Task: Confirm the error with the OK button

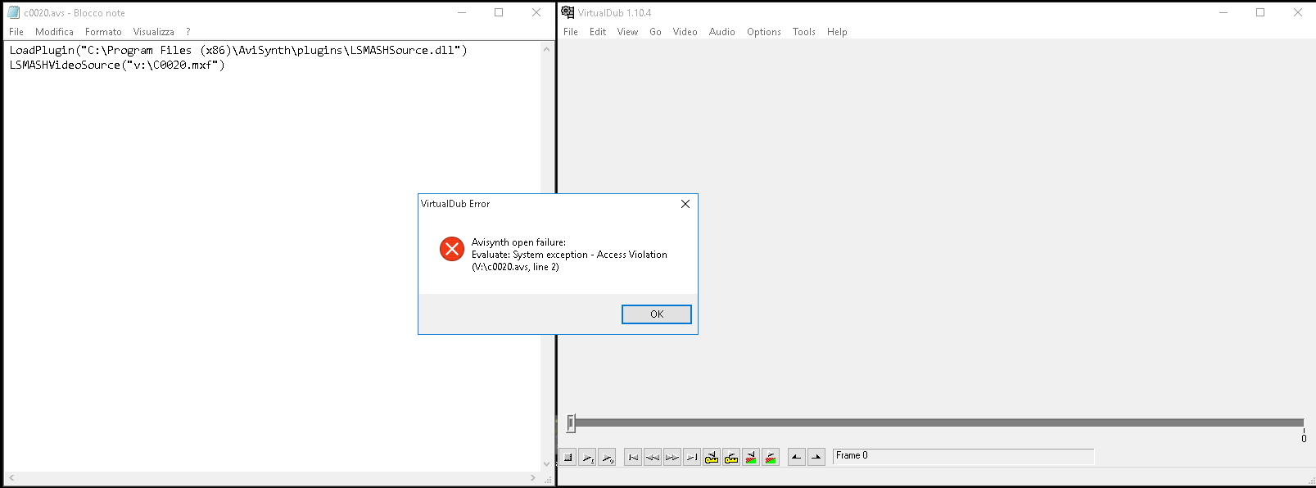Action: tap(657, 314)
